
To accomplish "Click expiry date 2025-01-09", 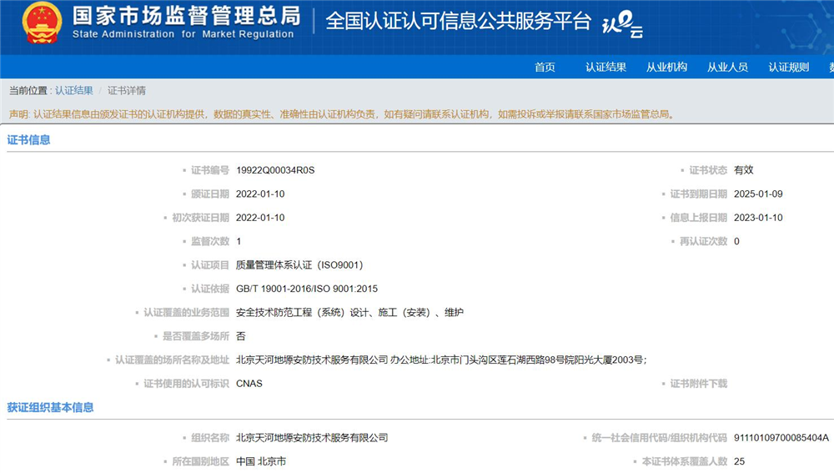I will coord(757,194).
